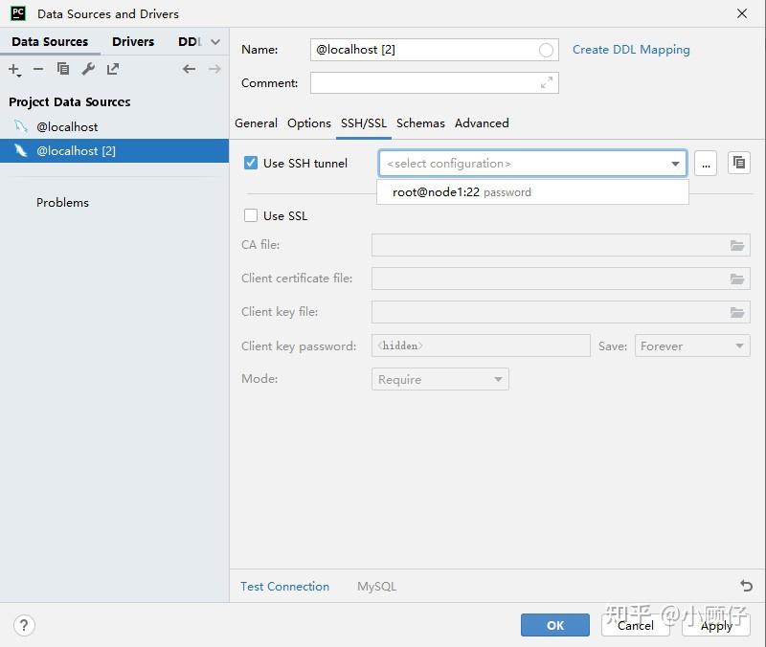The height and width of the screenshot is (647, 766).
Task: Navigate back with left arrow icon
Action: 189,69
